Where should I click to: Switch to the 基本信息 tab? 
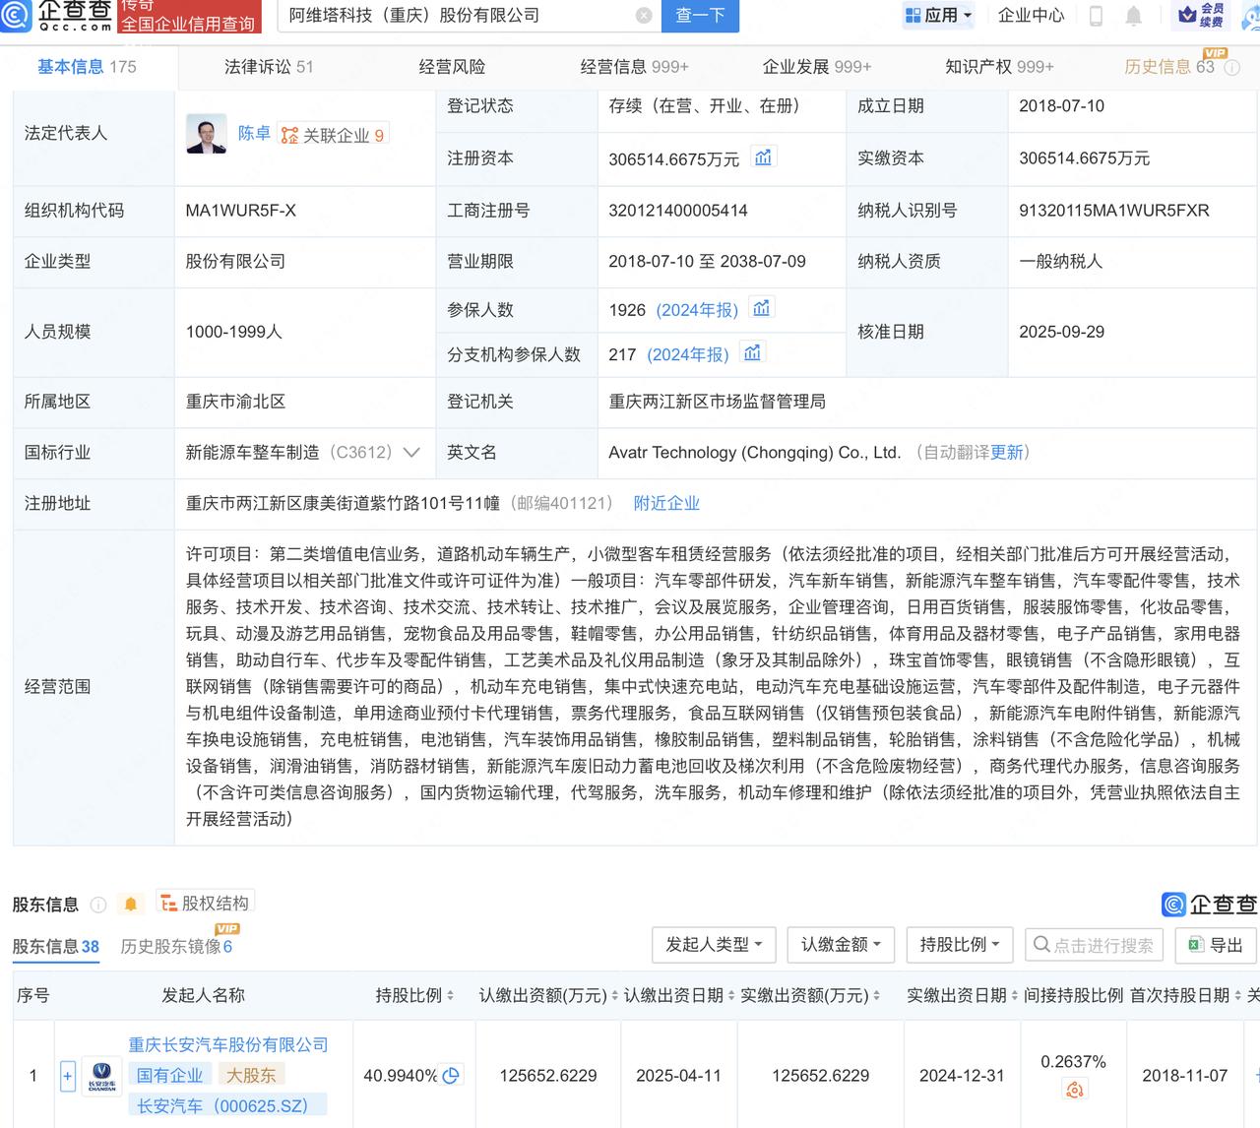pyautogui.click(x=87, y=67)
